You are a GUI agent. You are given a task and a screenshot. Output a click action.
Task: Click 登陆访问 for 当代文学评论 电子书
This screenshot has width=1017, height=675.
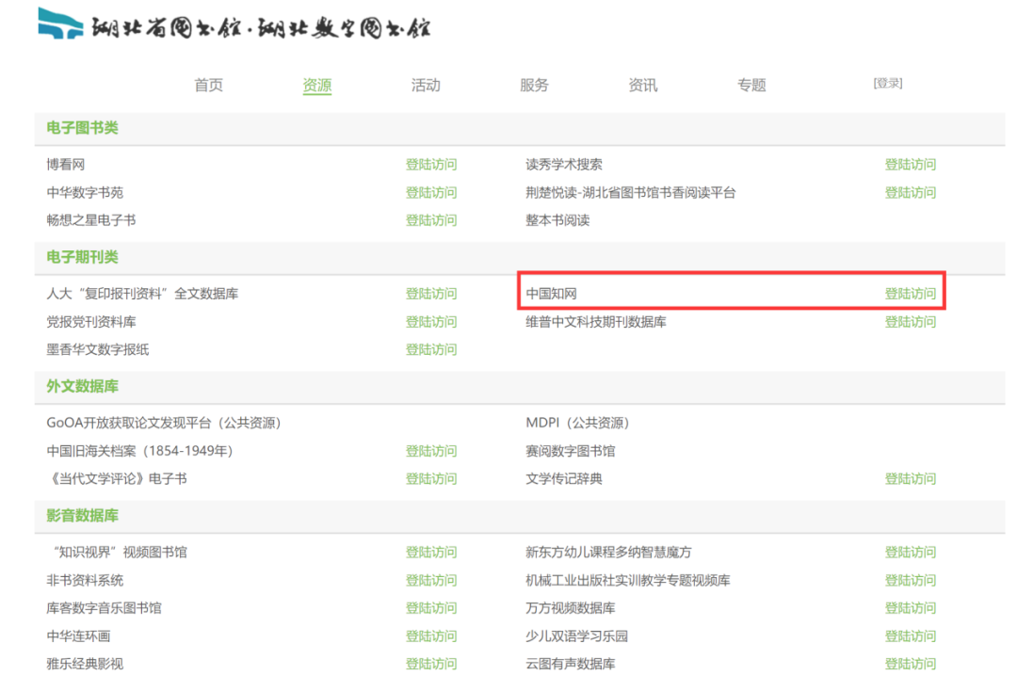(431, 478)
